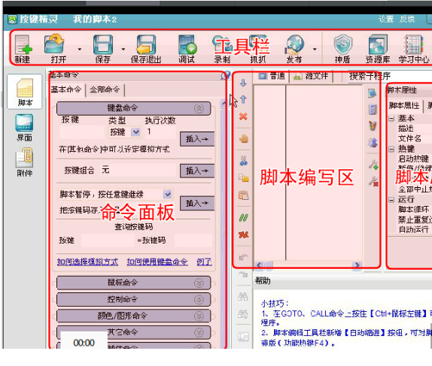Image resolution: width=432 pixels, height=366 pixels.
Task: Select the 脚本 sidebar icon
Action: (x=25, y=92)
